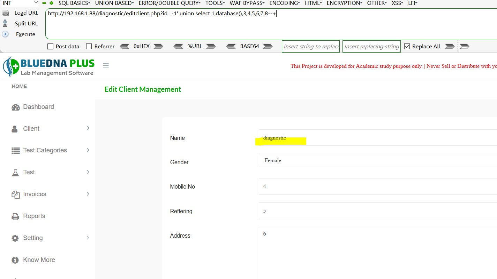497x279 pixels.
Task: Click the printer icon beside Reports
Action: pyautogui.click(x=15, y=216)
